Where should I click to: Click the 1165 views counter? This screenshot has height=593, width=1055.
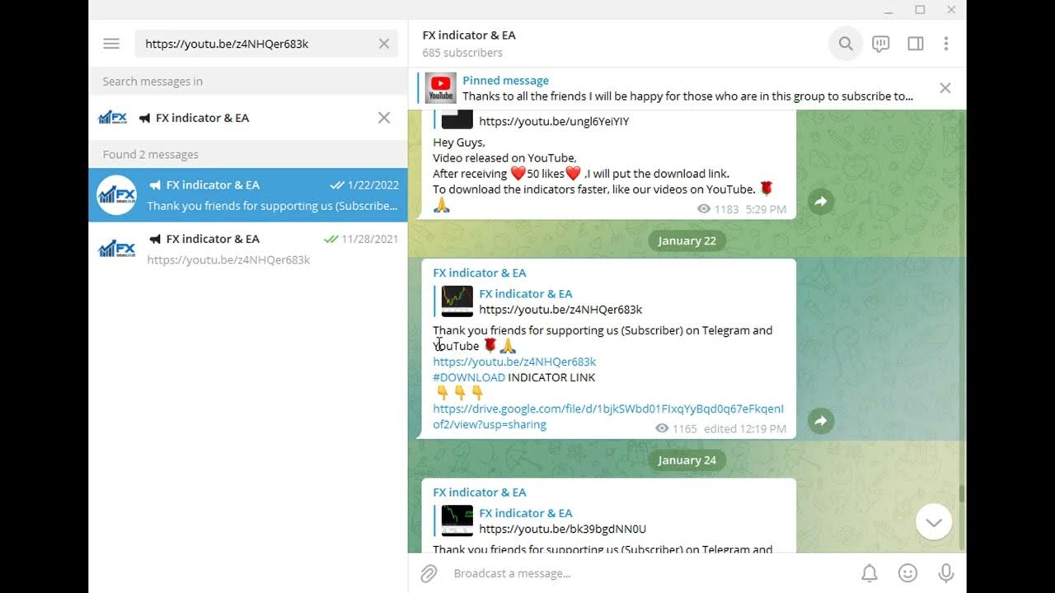(x=676, y=428)
